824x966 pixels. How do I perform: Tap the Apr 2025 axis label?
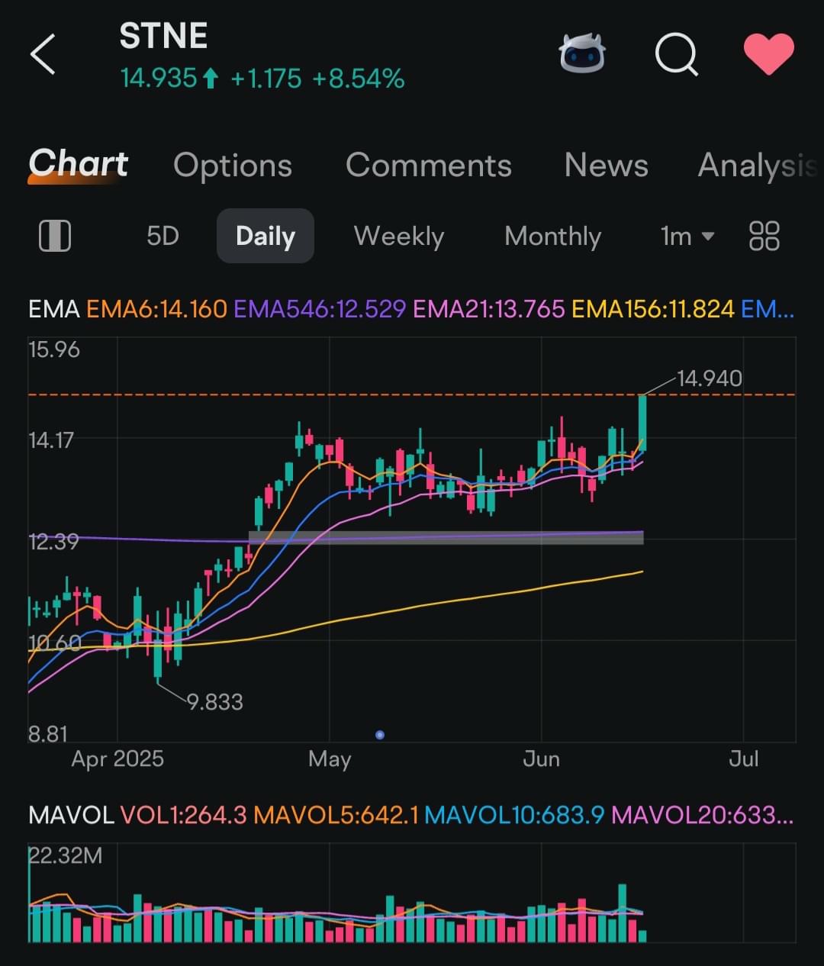(x=117, y=758)
